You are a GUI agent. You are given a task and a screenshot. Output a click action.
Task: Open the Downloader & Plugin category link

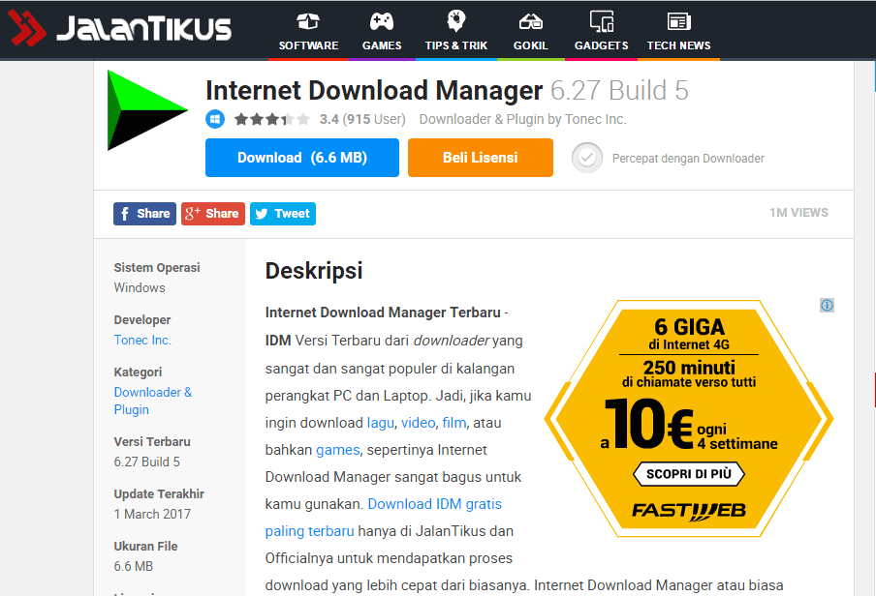click(152, 401)
